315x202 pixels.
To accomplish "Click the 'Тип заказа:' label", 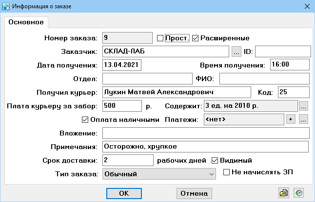I will pos(77,174).
